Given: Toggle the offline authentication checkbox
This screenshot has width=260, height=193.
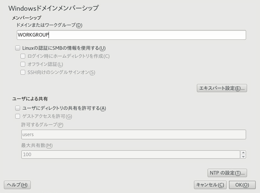Looking at the screenshot, I should 23,64.
